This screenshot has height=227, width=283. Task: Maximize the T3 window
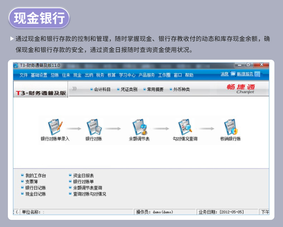248,65
